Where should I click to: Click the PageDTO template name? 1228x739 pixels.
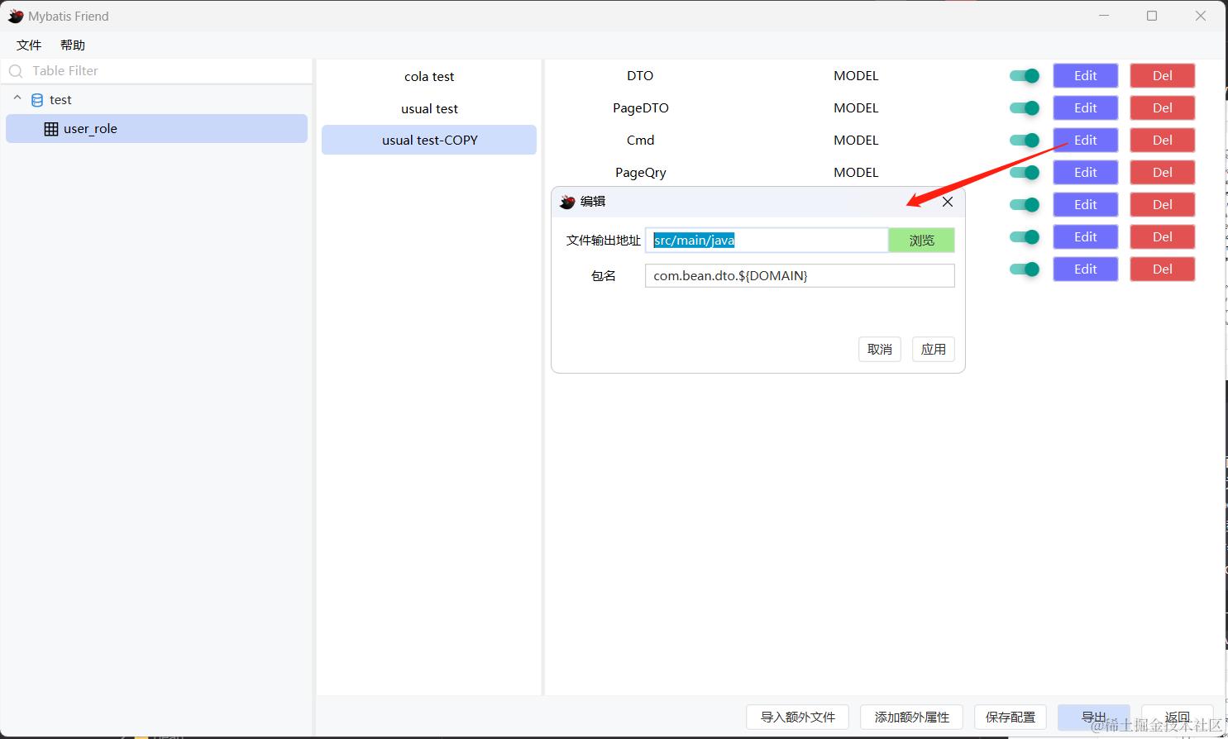[641, 108]
